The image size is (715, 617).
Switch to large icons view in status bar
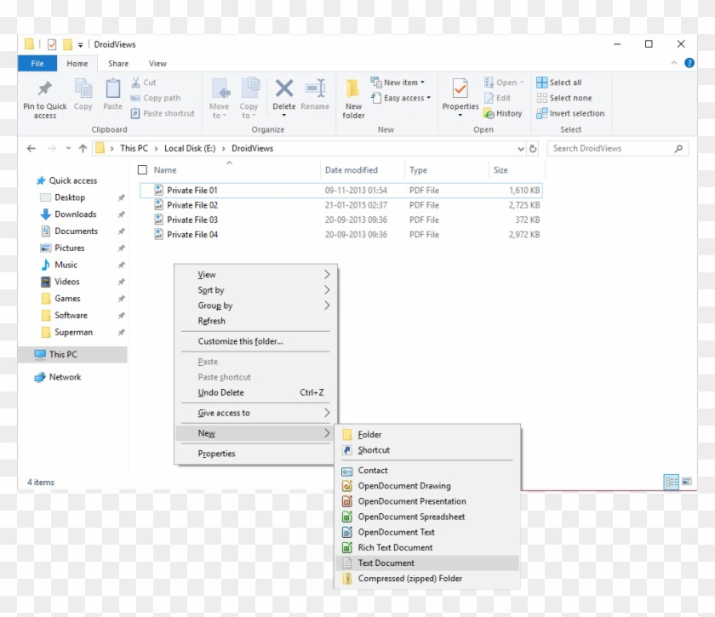687,482
